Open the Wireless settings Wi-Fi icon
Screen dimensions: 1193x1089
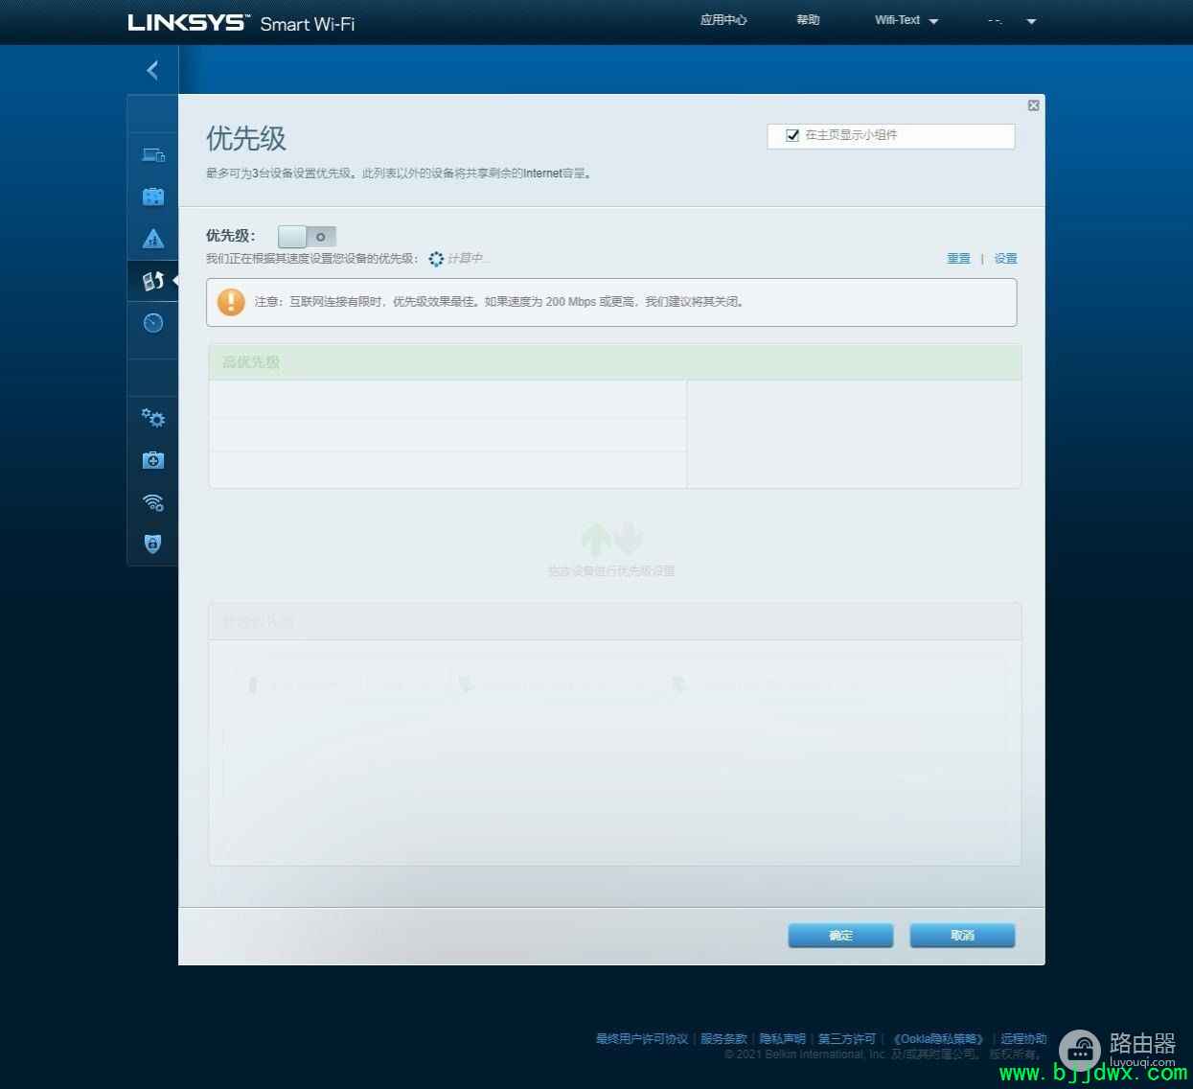pos(153,502)
